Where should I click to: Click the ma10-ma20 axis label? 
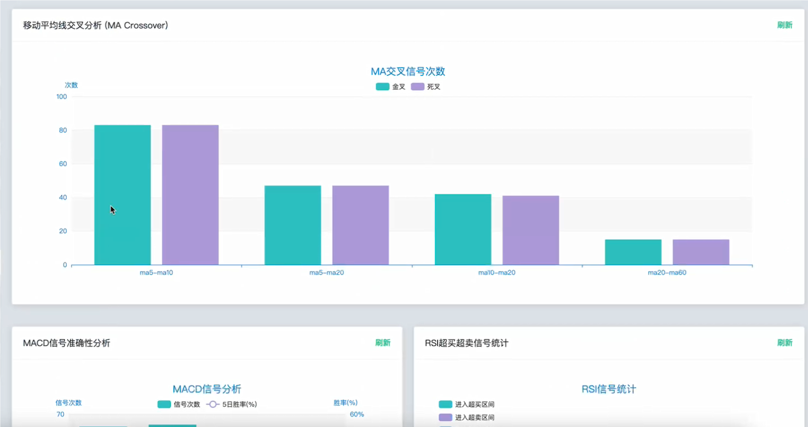497,273
